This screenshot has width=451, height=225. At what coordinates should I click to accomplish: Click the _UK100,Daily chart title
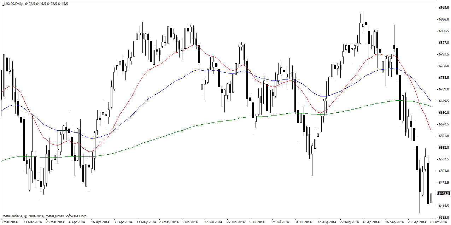(x=12, y=4)
